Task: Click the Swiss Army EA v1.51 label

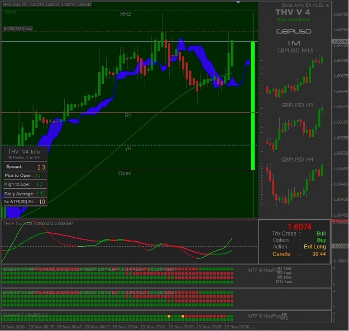Action: point(303,5)
